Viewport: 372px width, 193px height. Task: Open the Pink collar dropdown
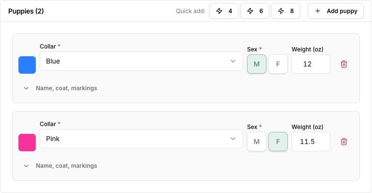[141, 139]
